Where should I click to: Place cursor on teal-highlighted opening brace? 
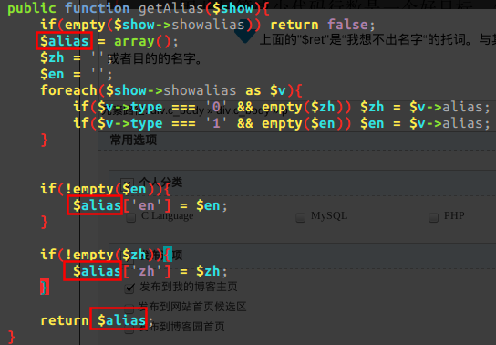(168, 254)
